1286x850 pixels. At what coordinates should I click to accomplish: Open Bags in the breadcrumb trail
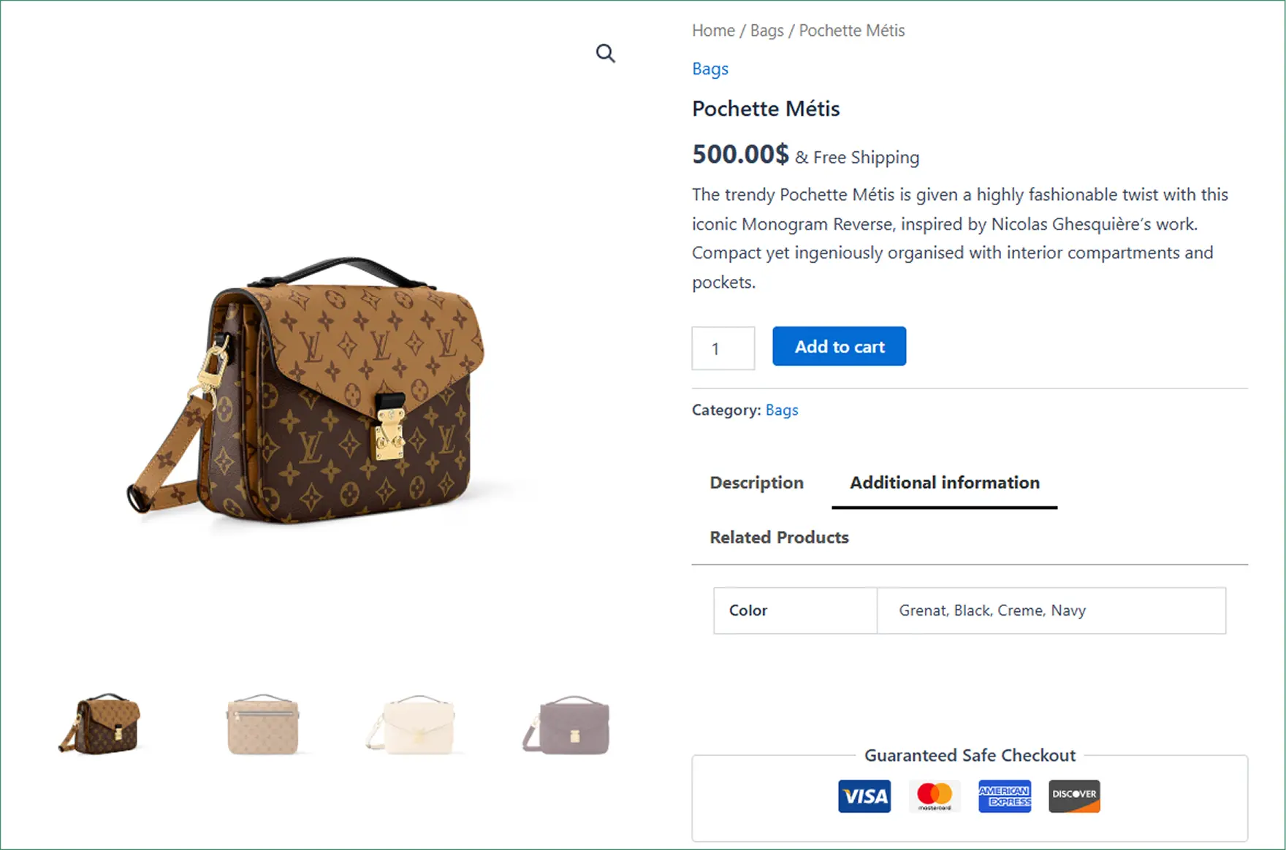tap(766, 31)
